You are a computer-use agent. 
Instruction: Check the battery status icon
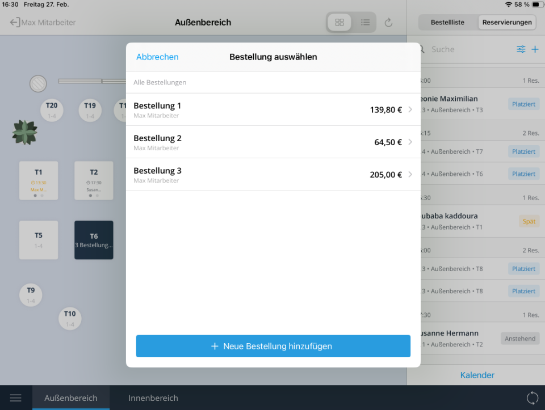(x=538, y=5)
